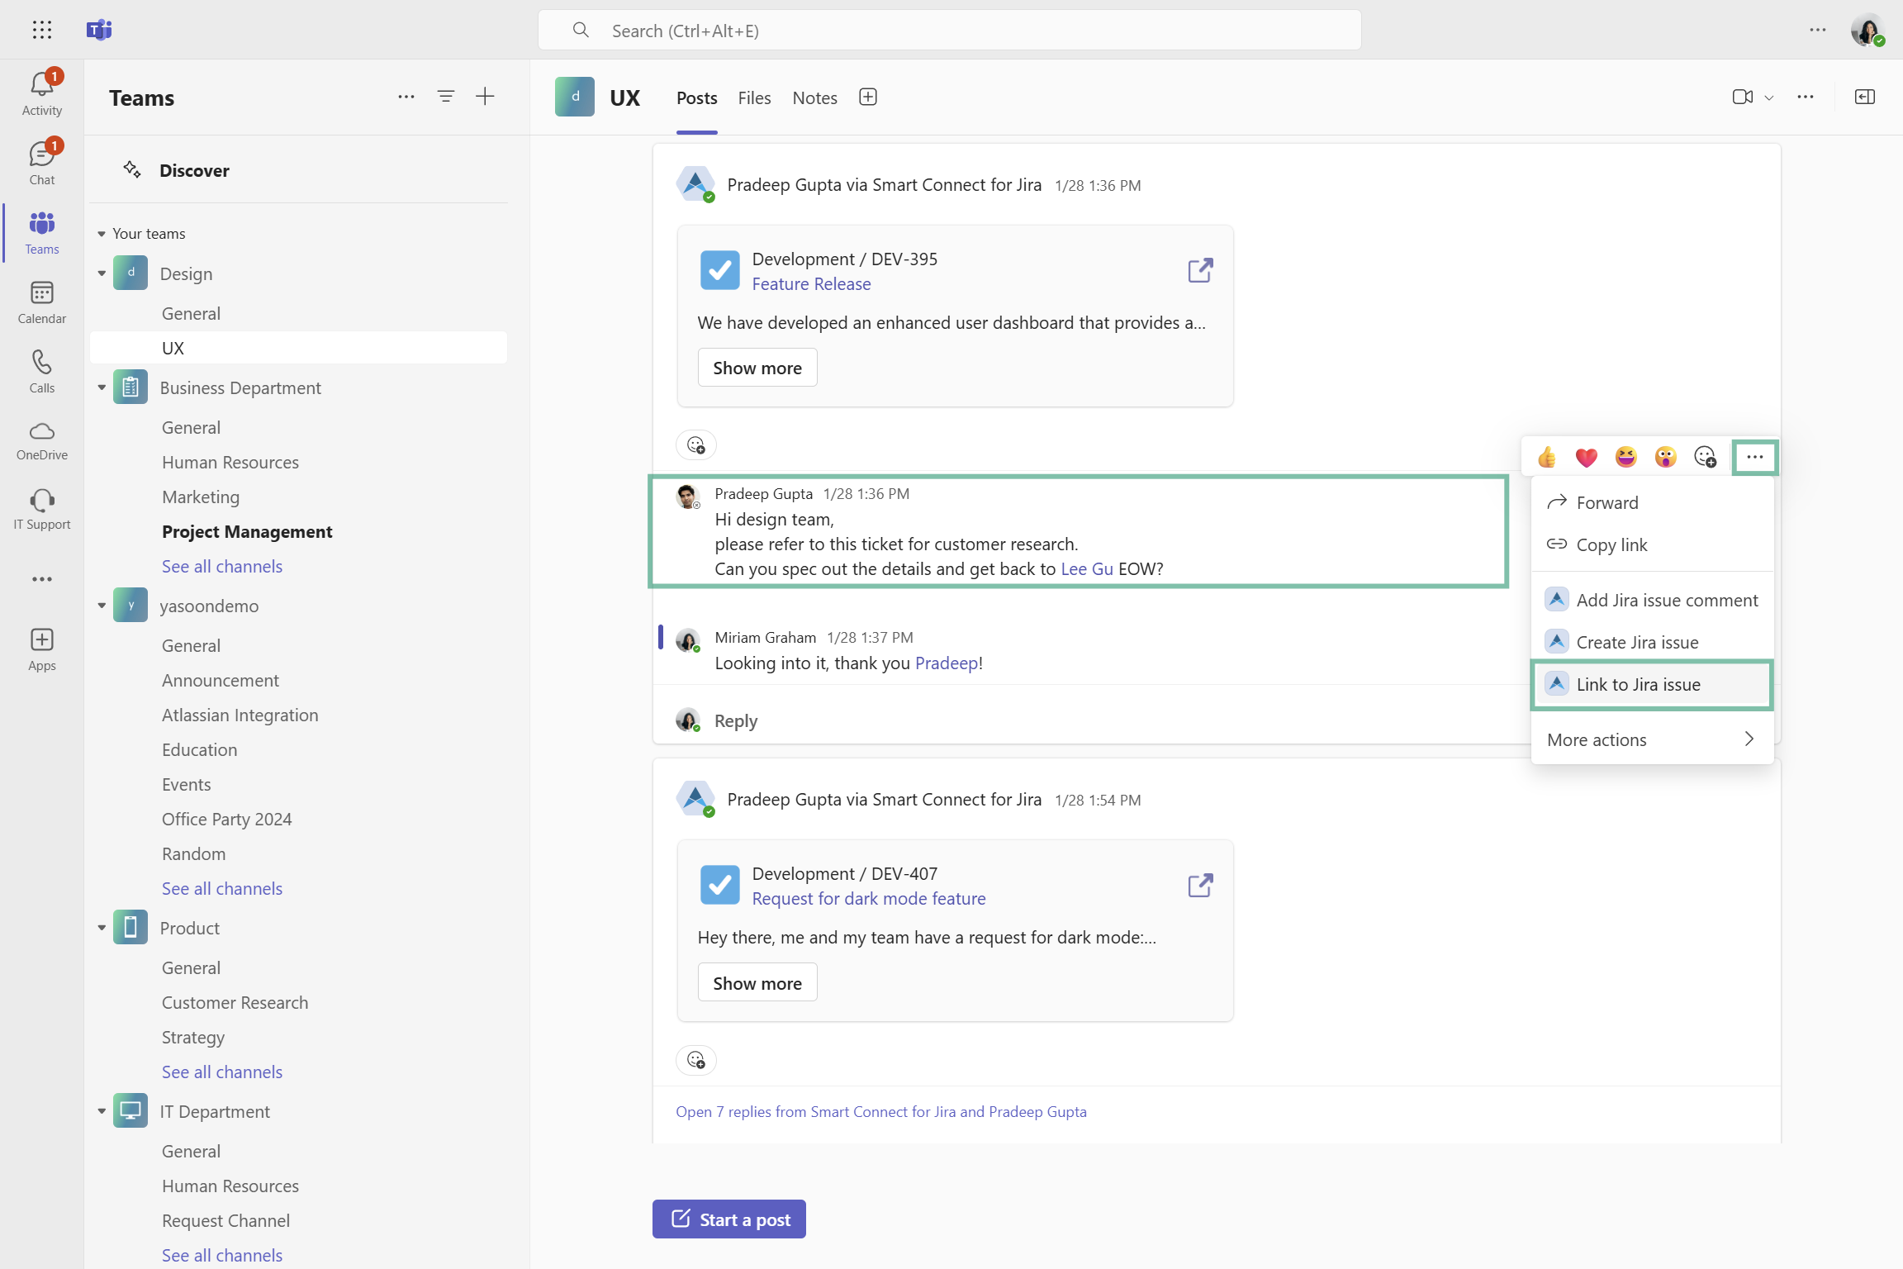The height and width of the screenshot is (1269, 1903).
Task: Collapse the Your teams section
Action: (x=102, y=234)
